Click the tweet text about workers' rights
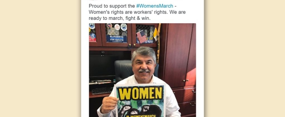Screen dimensions: 285x117 coord(137,12)
